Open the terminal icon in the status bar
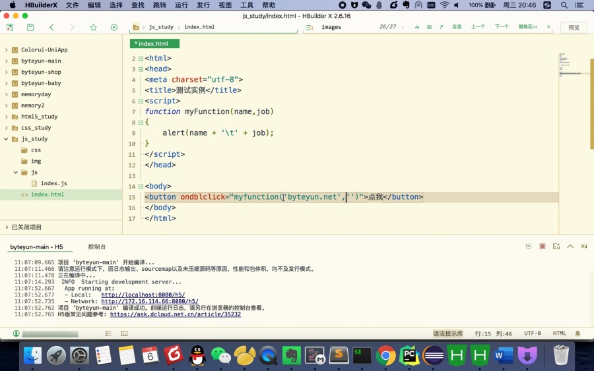 coord(124,333)
